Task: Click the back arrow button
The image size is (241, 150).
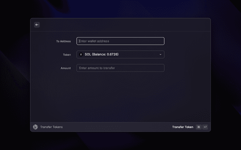Action: coord(37,25)
